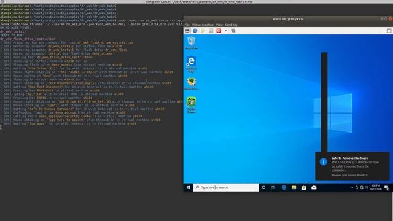393x221 pixels.
Task: Click the terminal line 'dr_web_install'
Action: click(13, 31)
